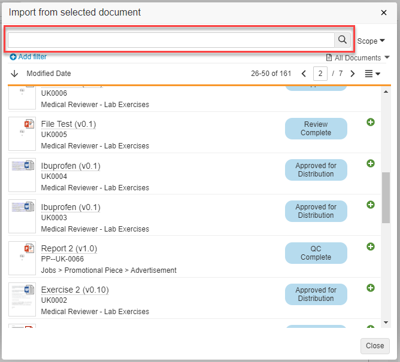Select the Exercise 2 document thumbnail
Screen dimensions: 400x362
22,299
